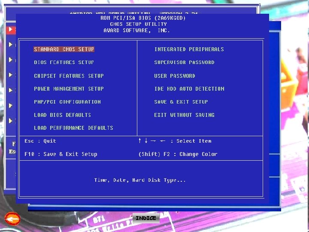Choose SUPERVISOR PASSWORD entry
Image resolution: width=309 pixels, height=232 pixels.
184,62
